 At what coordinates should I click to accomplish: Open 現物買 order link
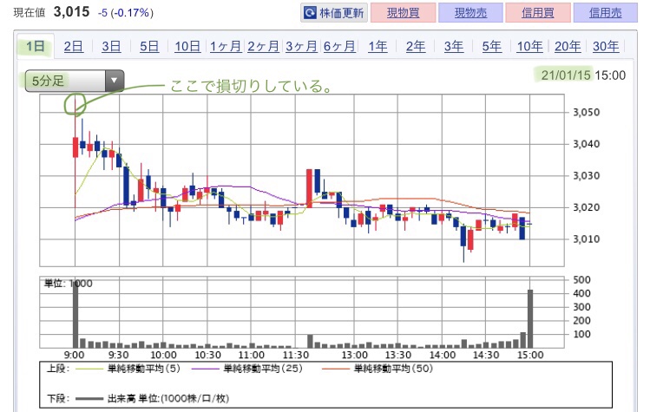click(404, 13)
